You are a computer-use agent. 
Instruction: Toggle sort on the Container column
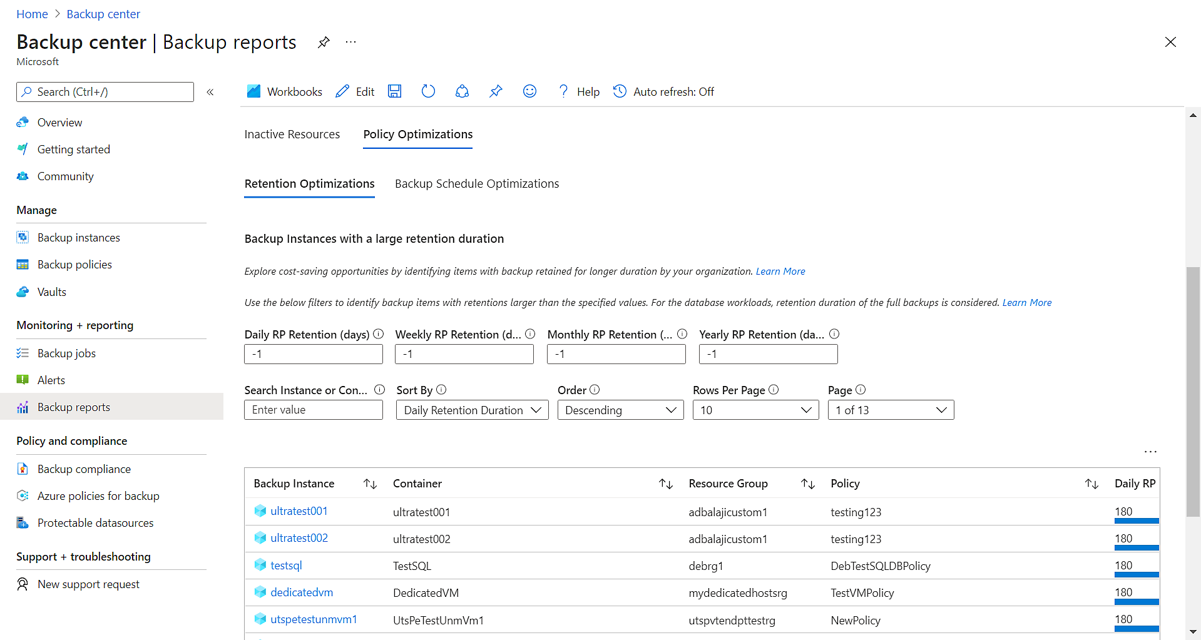point(665,484)
